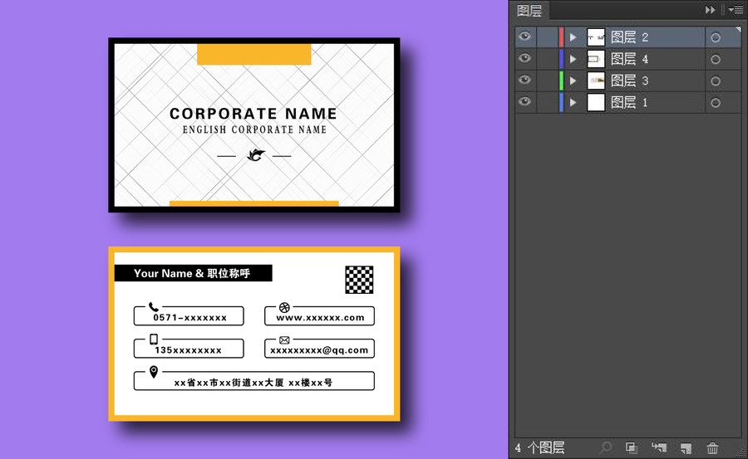The width and height of the screenshot is (748, 459).
Task: Click the '0571-xxxxxxx' phone text
Action: pos(189,317)
